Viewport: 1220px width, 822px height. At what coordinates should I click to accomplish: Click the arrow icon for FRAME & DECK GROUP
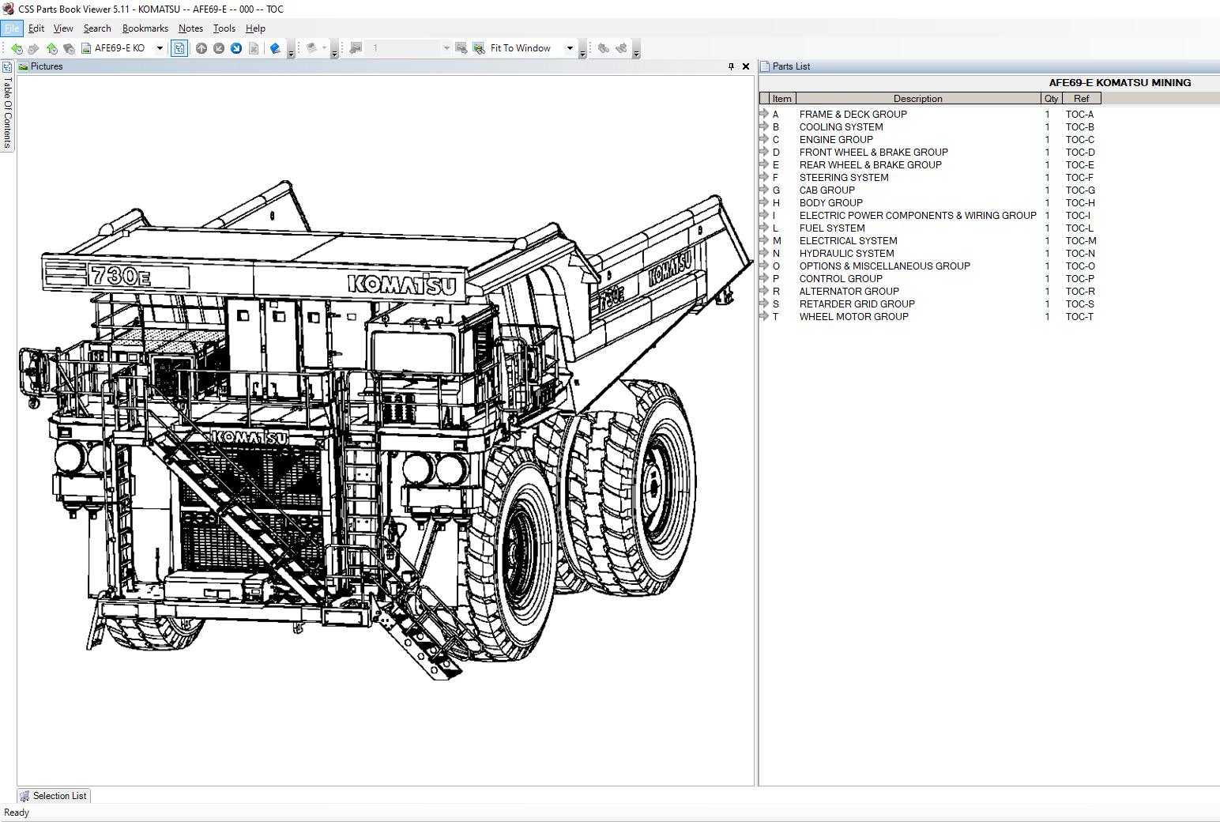[764, 114]
